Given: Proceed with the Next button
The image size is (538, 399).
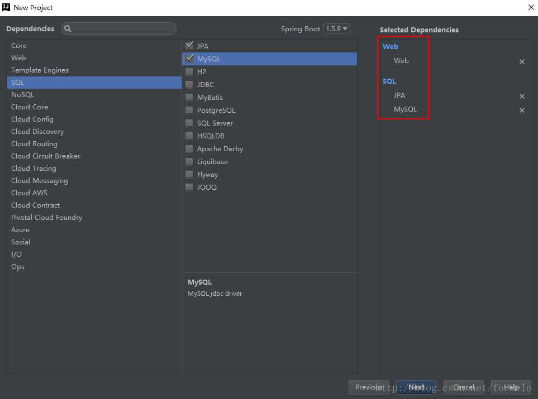Looking at the screenshot, I should click(416, 387).
